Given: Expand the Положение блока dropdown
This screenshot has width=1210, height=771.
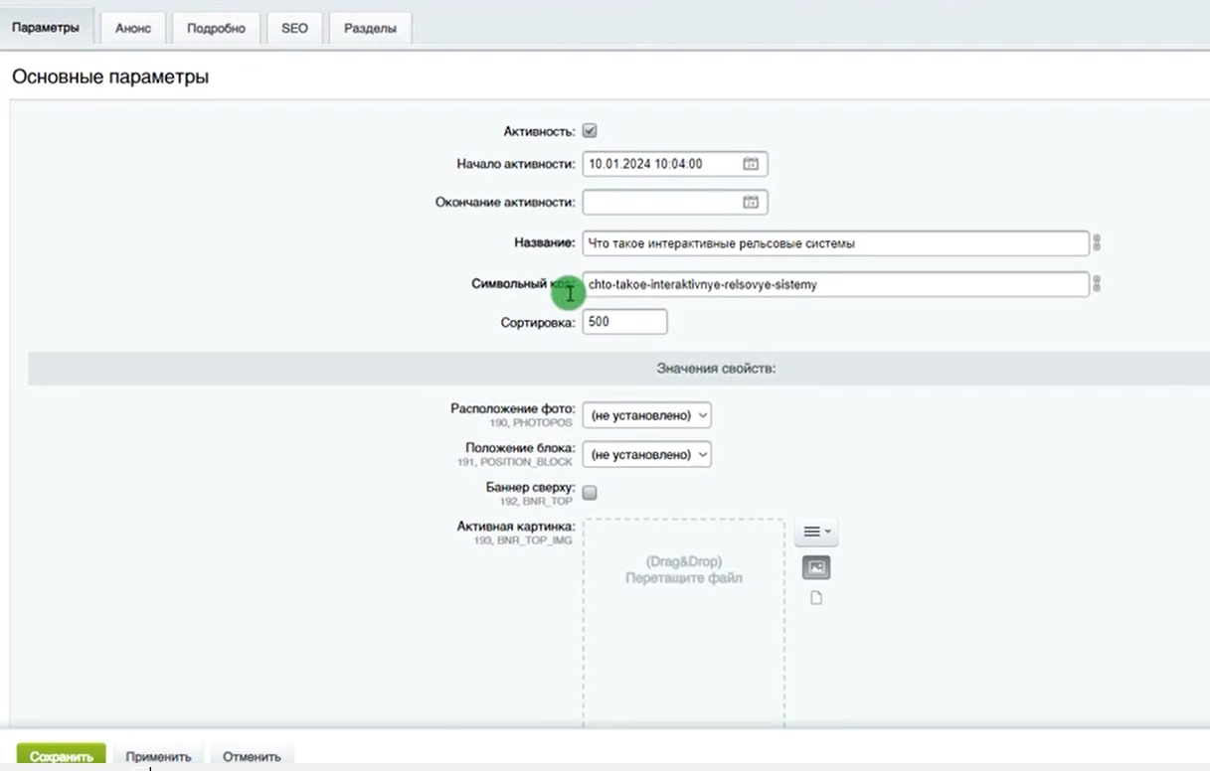Looking at the screenshot, I should [647, 455].
